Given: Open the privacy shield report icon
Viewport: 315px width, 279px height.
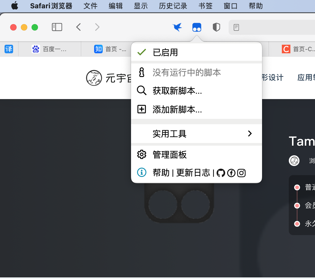Looking at the screenshot, I should pos(216,27).
